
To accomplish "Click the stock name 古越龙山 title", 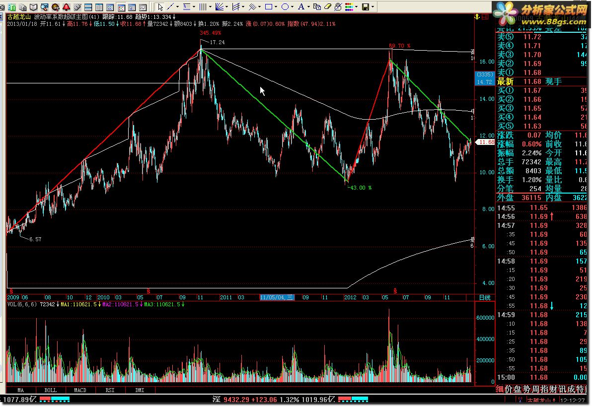I will (x=19, y=17).
